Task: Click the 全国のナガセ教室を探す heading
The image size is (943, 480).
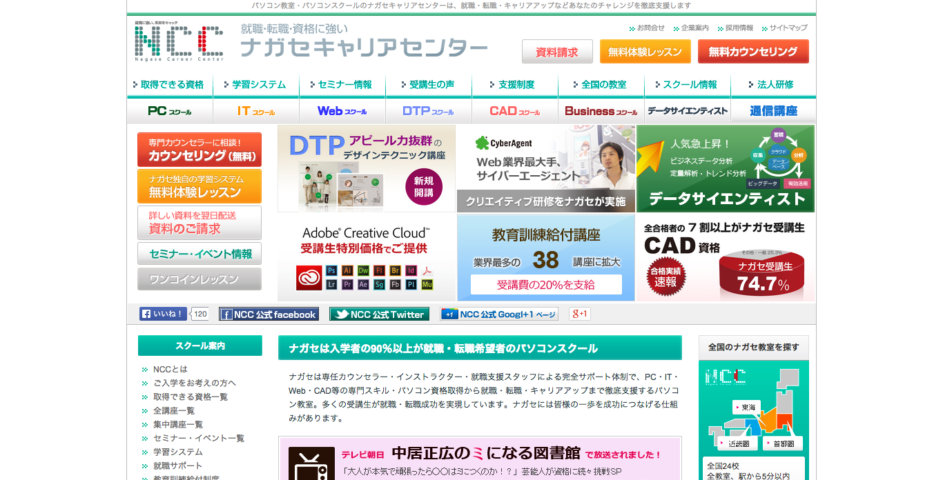Action: click(x=754, y=348)
